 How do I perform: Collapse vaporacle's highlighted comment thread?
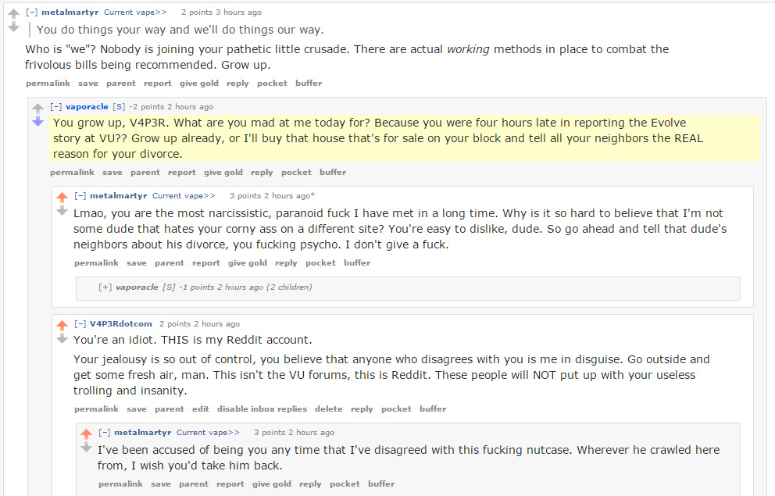click(x=55, y=107)
